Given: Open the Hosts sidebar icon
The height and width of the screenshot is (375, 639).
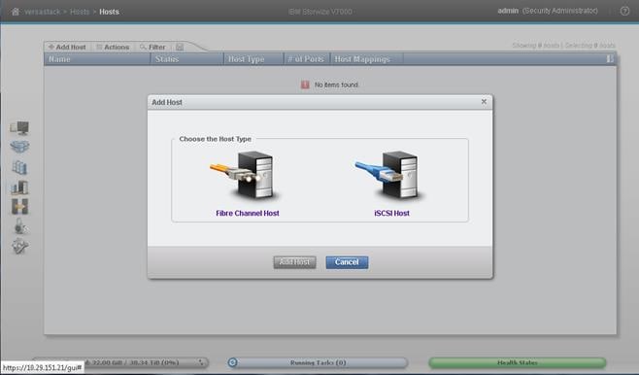Looking at the screenshot, I should point(19,187).
